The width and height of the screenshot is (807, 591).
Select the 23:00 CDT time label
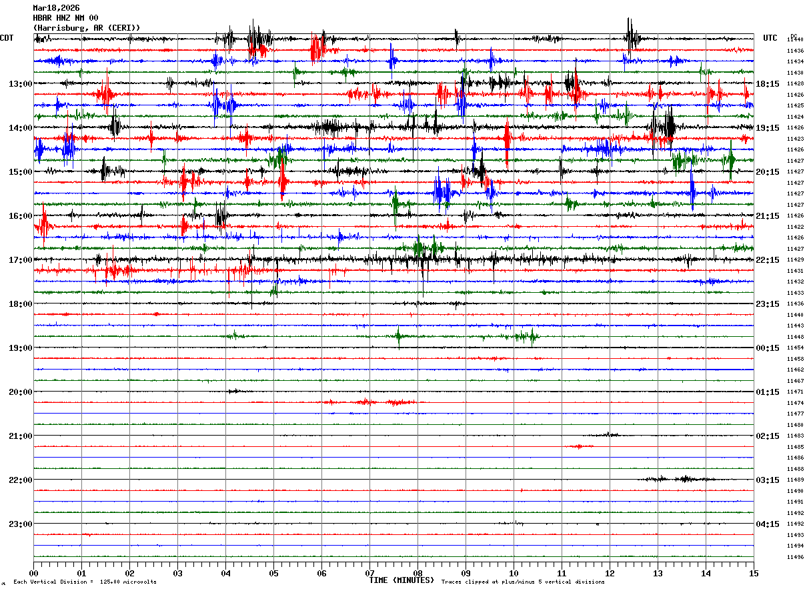pos(20,524)
